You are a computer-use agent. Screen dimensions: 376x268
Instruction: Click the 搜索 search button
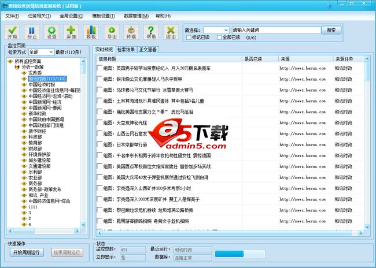(331, 30)
